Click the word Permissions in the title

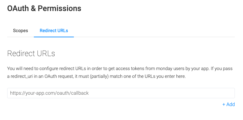60,8
